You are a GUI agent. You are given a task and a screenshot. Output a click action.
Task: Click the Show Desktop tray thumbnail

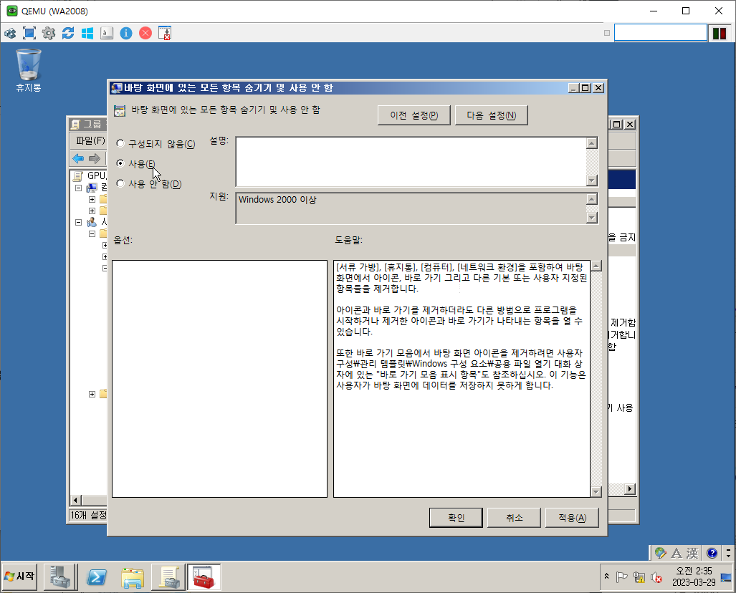coord(726,577)
